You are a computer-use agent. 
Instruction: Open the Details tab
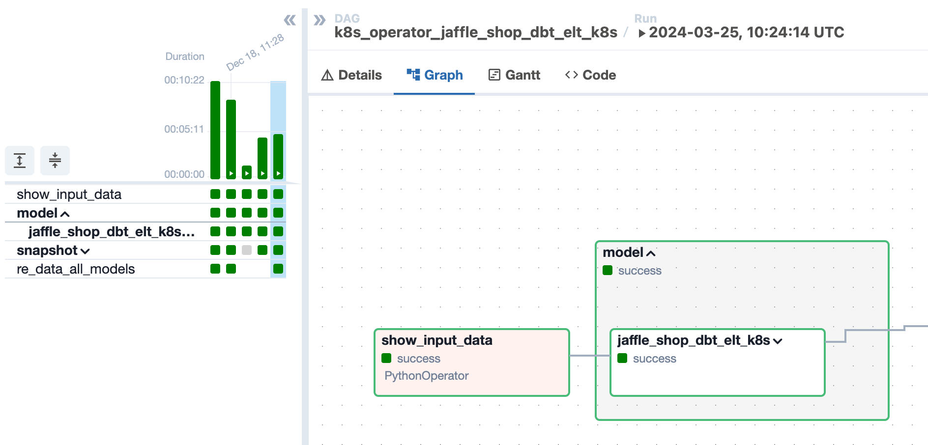coord(351,75)
